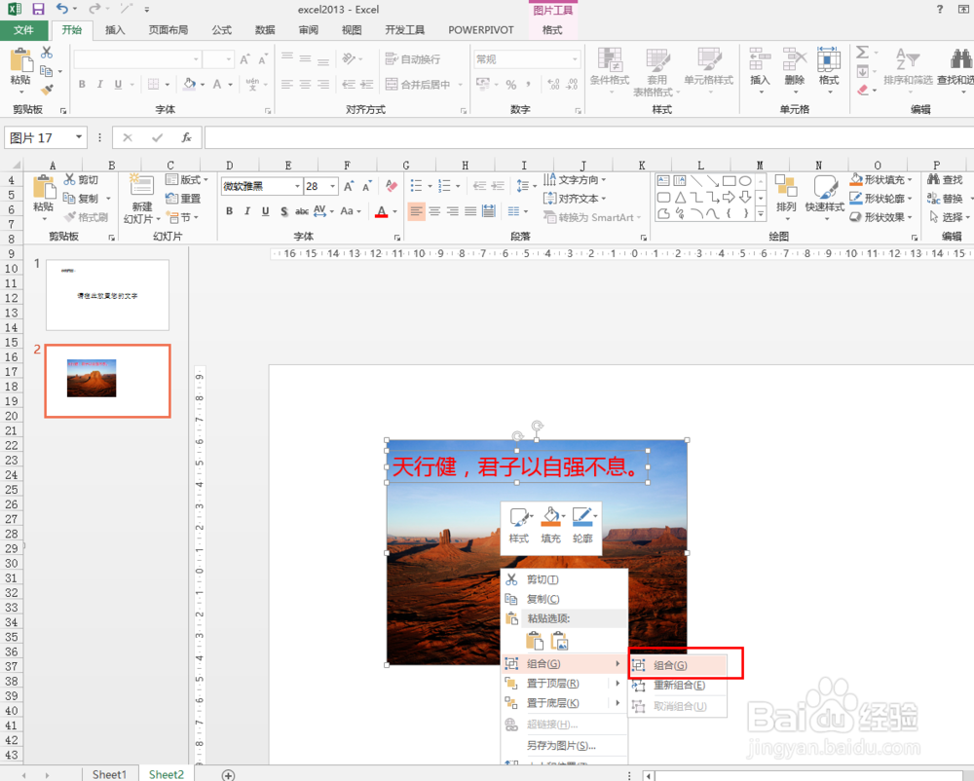Open the font size dropdown showing 28

click(x=330, y=185)
